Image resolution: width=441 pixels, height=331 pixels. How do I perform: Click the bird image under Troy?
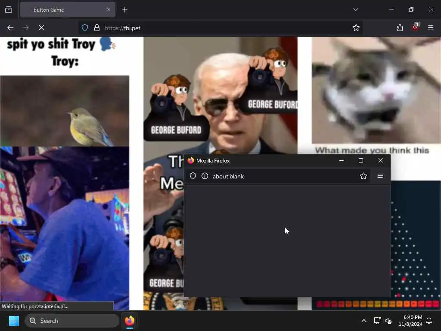pos(65,111)
